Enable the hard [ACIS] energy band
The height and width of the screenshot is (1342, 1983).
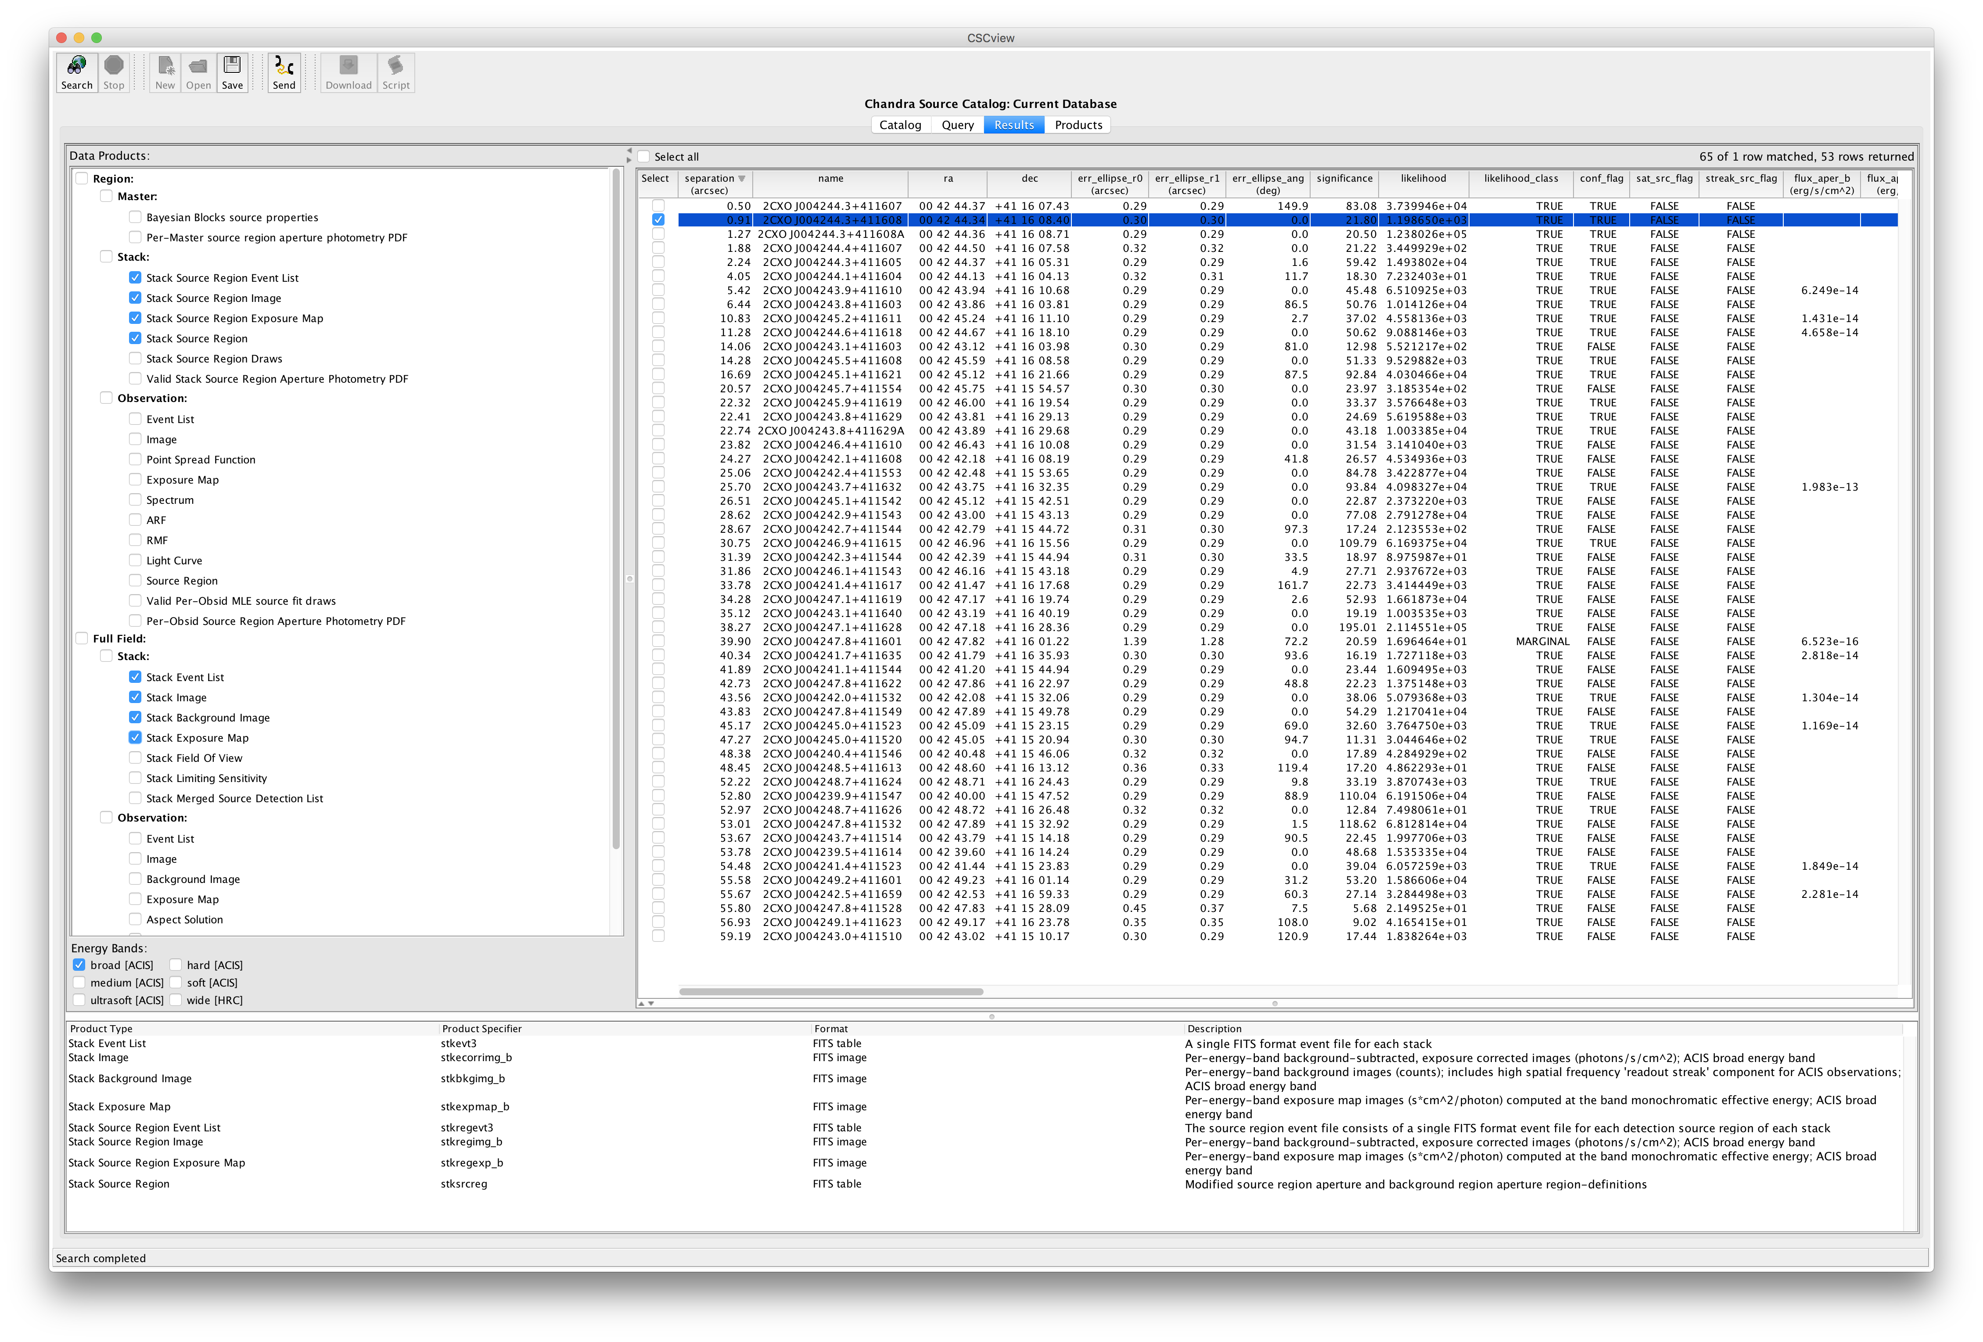click(176, 965)
